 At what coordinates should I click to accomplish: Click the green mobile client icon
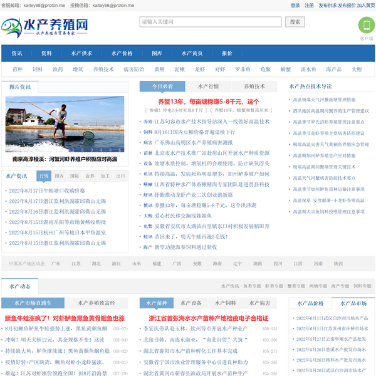click(x=366, y=25)
